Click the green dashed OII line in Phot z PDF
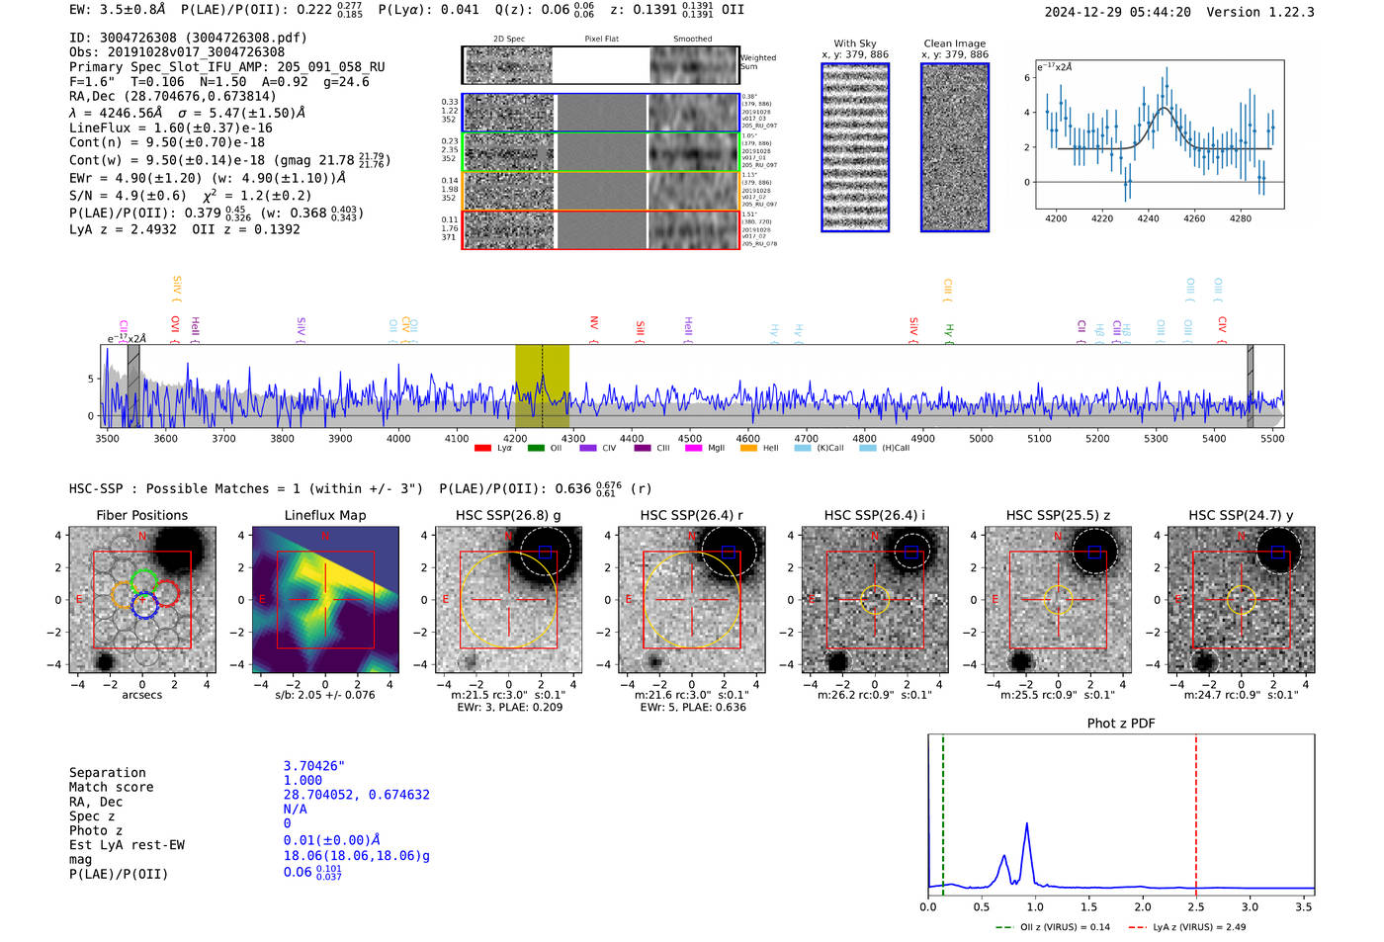The image size is (1384, 942). pyautogui.click(x=943, y=814)
